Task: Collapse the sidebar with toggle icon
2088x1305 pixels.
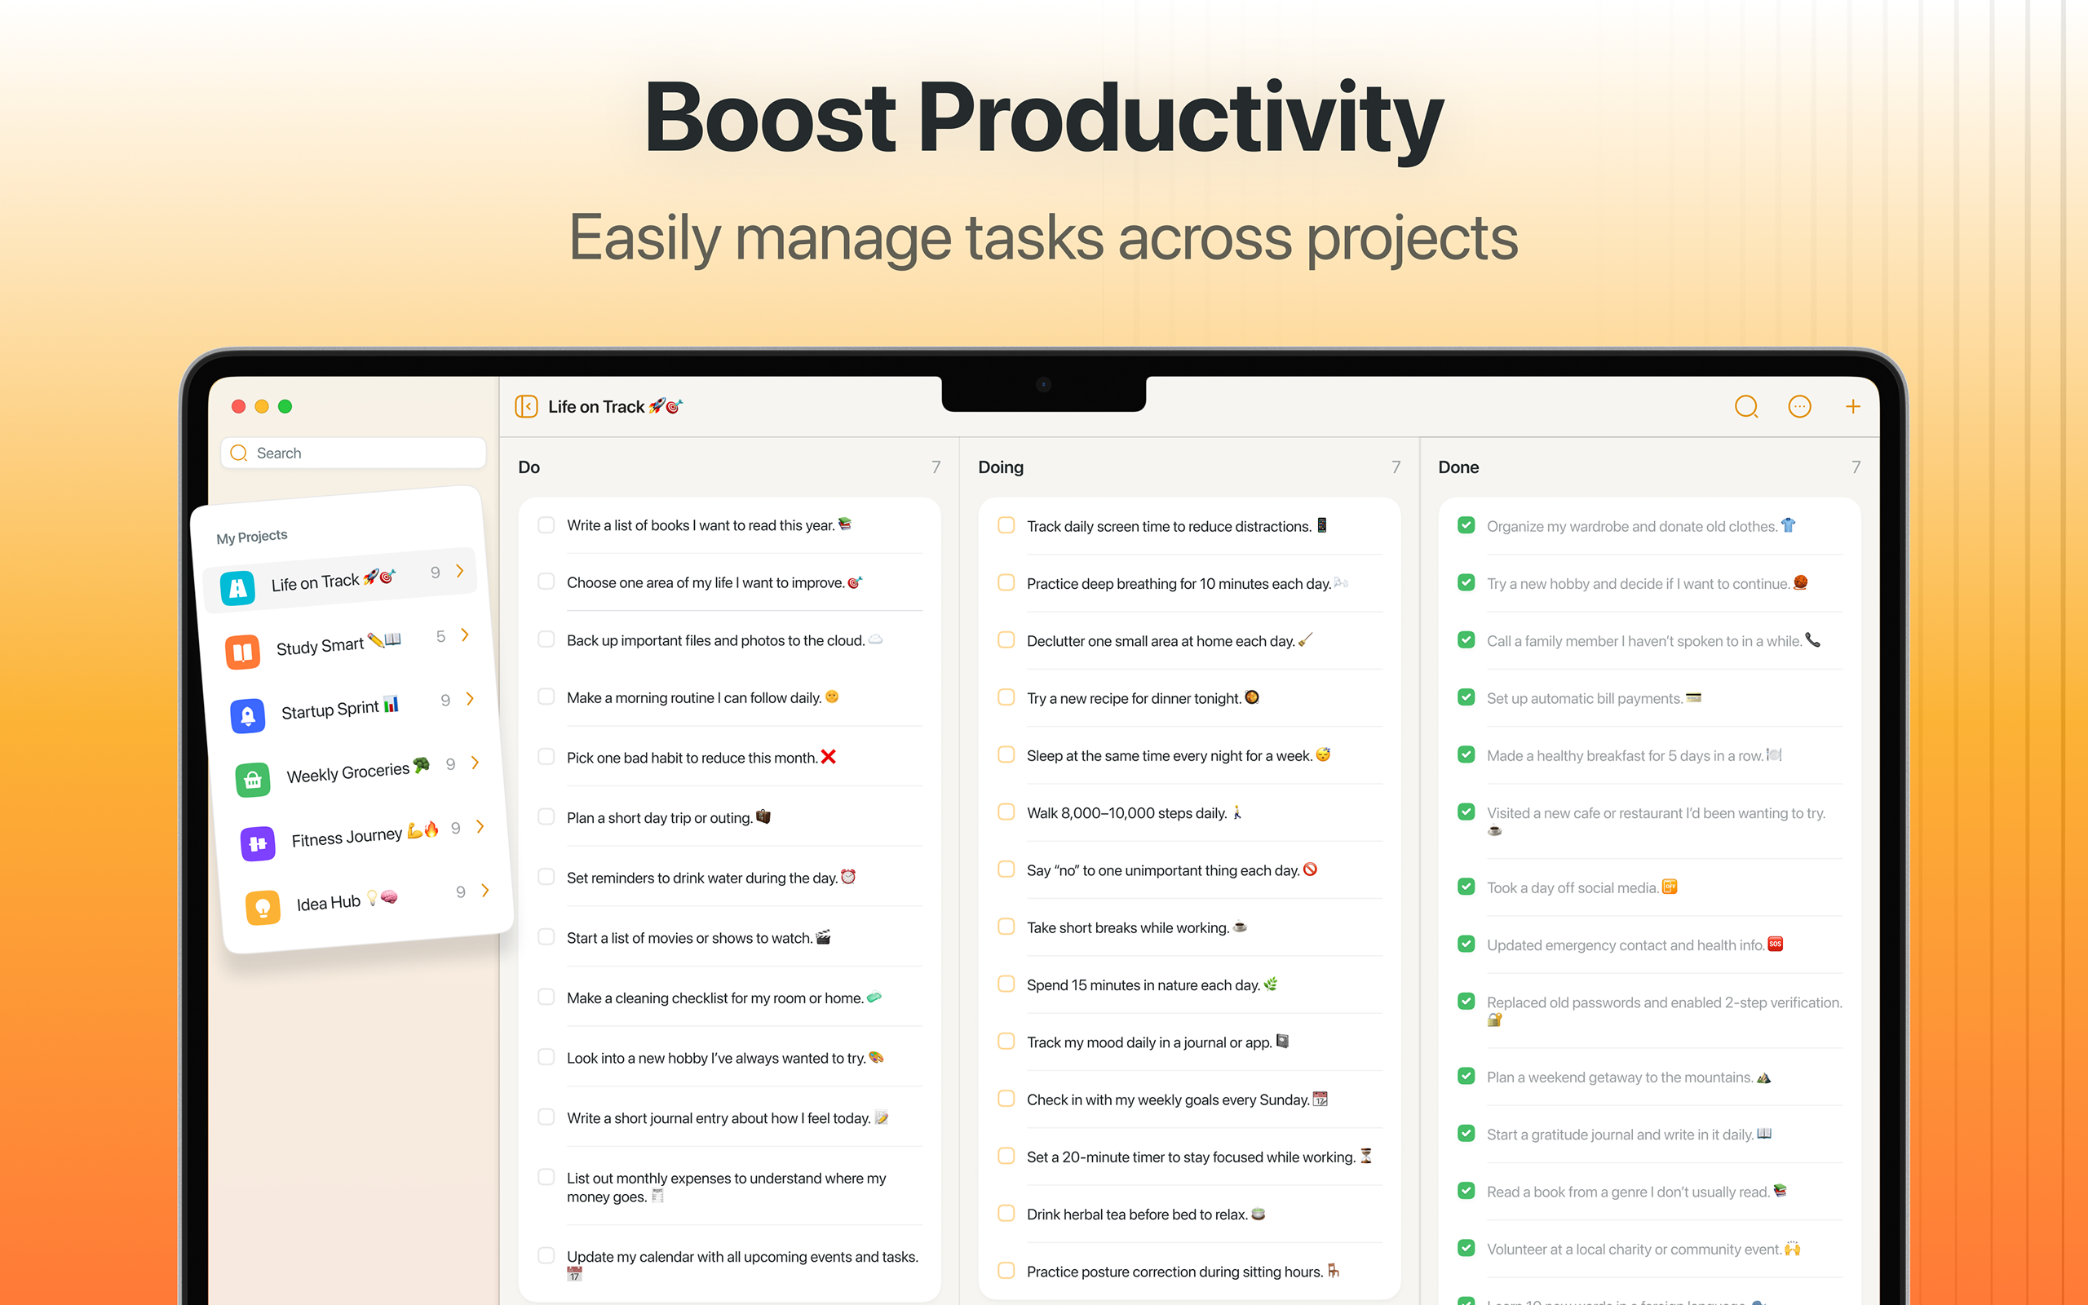Action: 526,406
